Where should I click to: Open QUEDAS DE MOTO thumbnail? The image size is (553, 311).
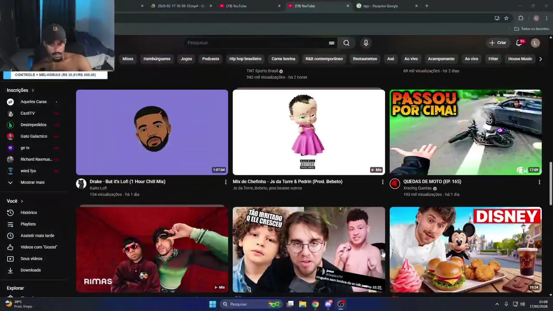pos(466,132)
